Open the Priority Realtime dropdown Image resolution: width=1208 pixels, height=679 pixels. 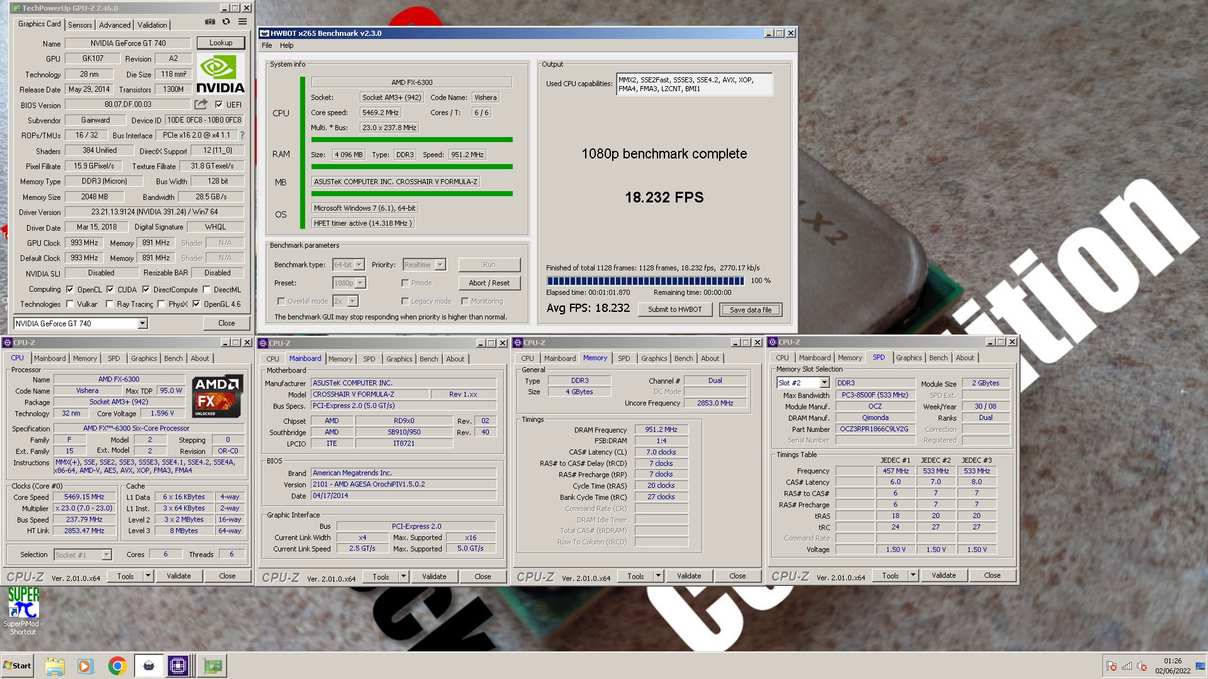pyautogui.click(x=440, y=265)
